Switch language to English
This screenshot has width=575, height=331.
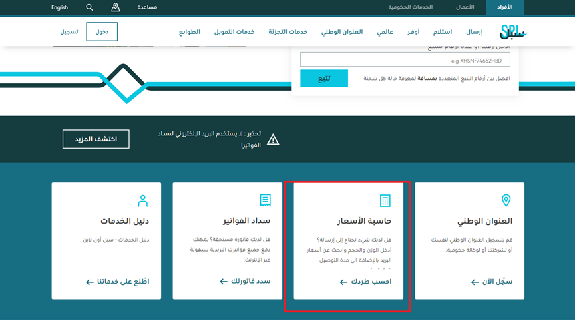(x=60, y=7)
